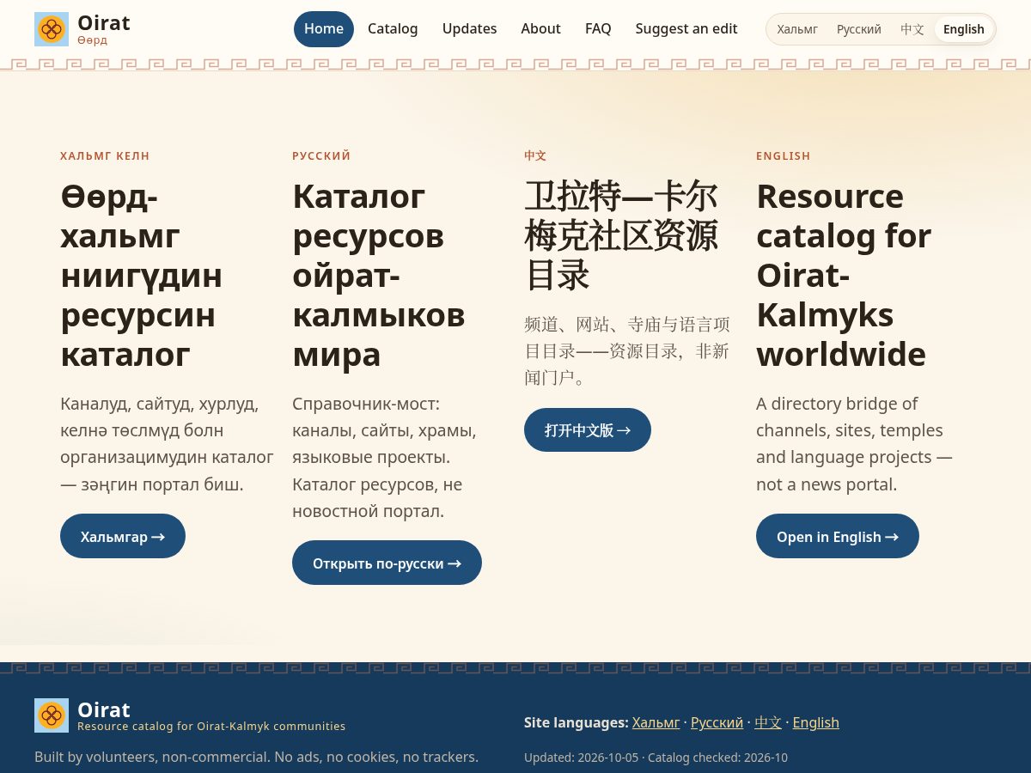Open the Home nav item
1031x773 pixels.
324,29
